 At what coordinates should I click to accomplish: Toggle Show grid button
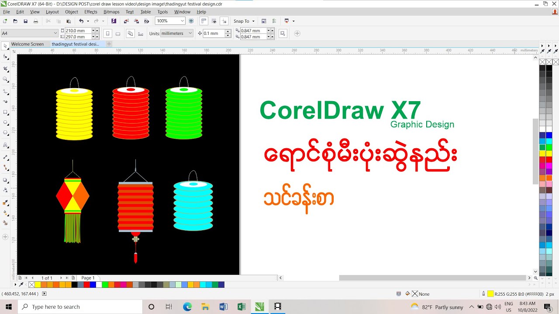[x=214, y=21]
